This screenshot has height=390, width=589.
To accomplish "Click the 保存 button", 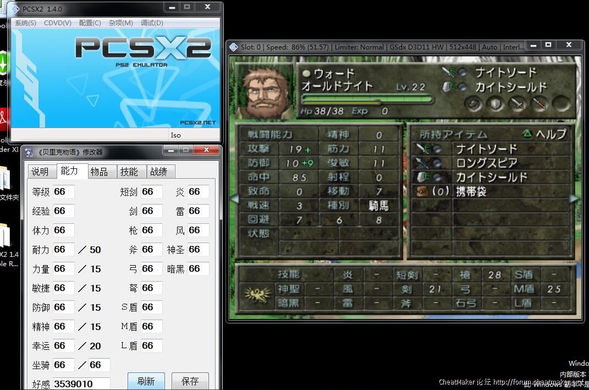I will [x=190, y=381].
